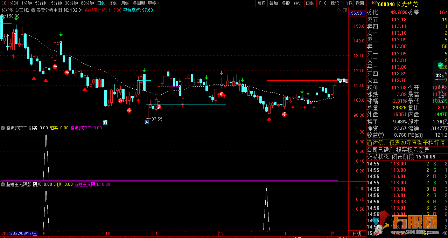Click red triangle marker at chart bottom near December
The width and height of the screenshot is (448, 238).
[269, 119]
